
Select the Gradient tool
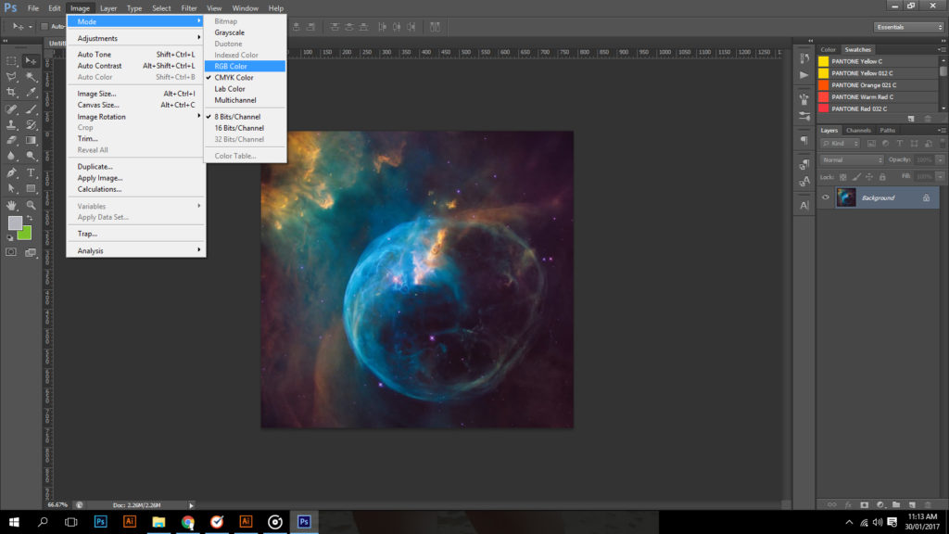(32, 141)
